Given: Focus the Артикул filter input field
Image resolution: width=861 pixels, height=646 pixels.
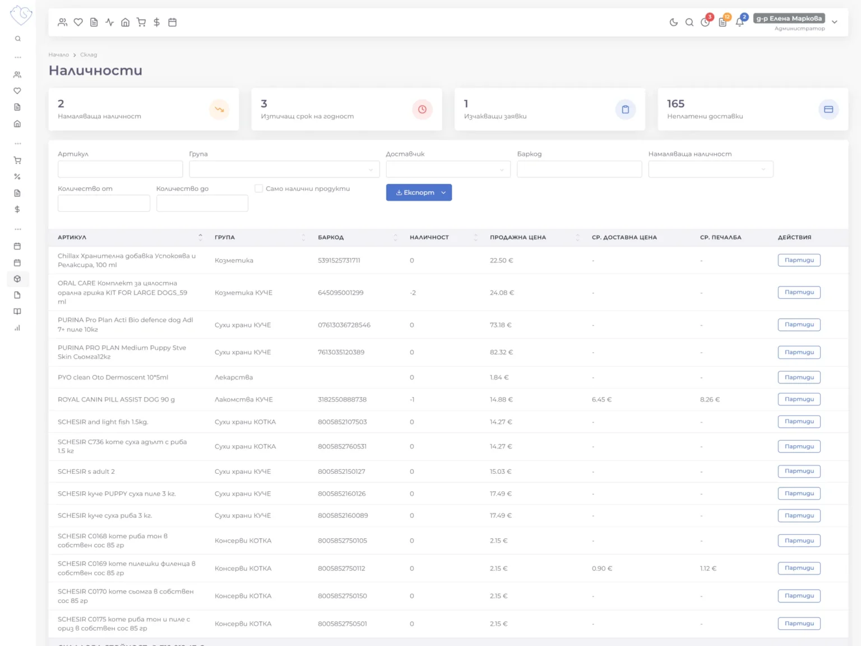Looking at the screenshot, I should [x=121, y=169].
